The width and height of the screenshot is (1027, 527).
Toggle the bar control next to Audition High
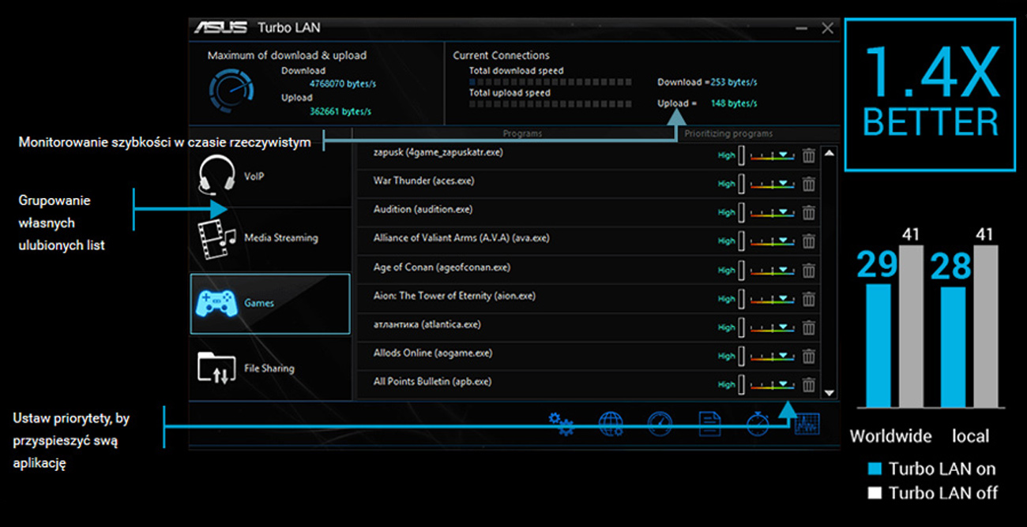[741, 212]
